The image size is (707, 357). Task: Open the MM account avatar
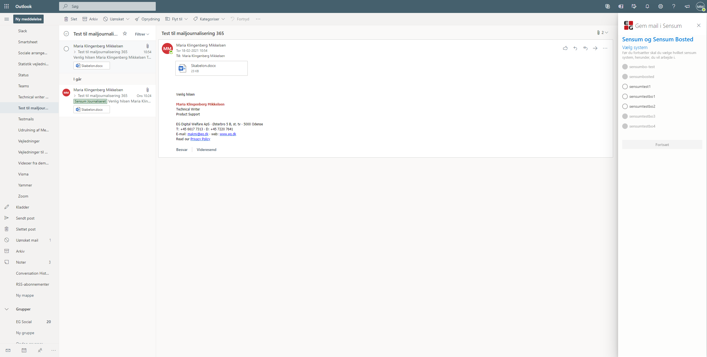[x=700, y=6]
